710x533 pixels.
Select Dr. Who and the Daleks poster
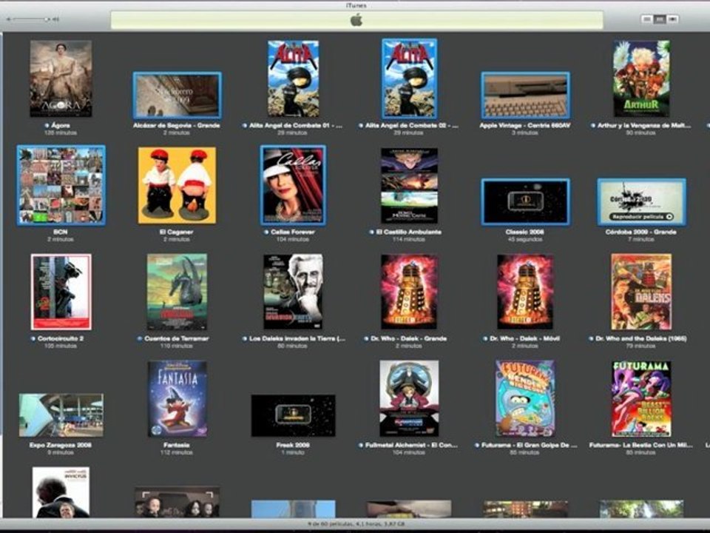[642, 292]
